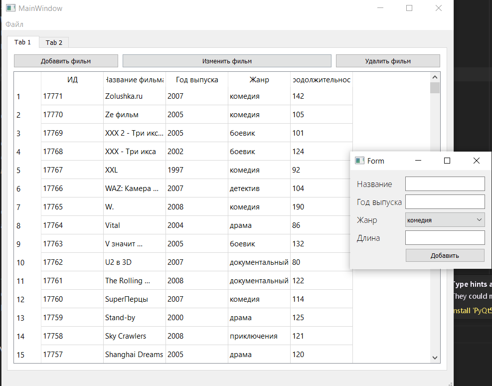Focus the Длина input field
This screenshot has height=386, width=492.
point(445,238)
